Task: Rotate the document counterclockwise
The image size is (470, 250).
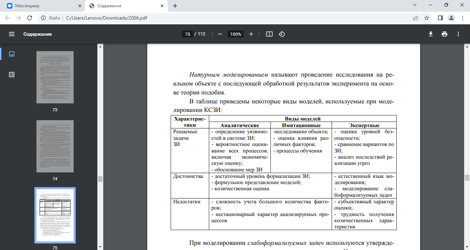Action: pyautogui.click(x=281, y=34)
